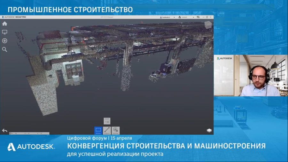Open the Project Navigator layers icon
Screen dimensions: 288x162
coord(209,130)
